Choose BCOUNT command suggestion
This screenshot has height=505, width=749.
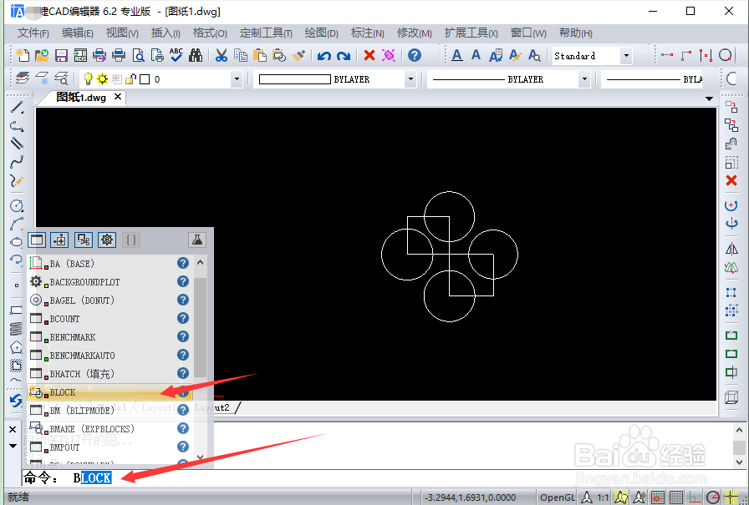(x=110, y=319)
